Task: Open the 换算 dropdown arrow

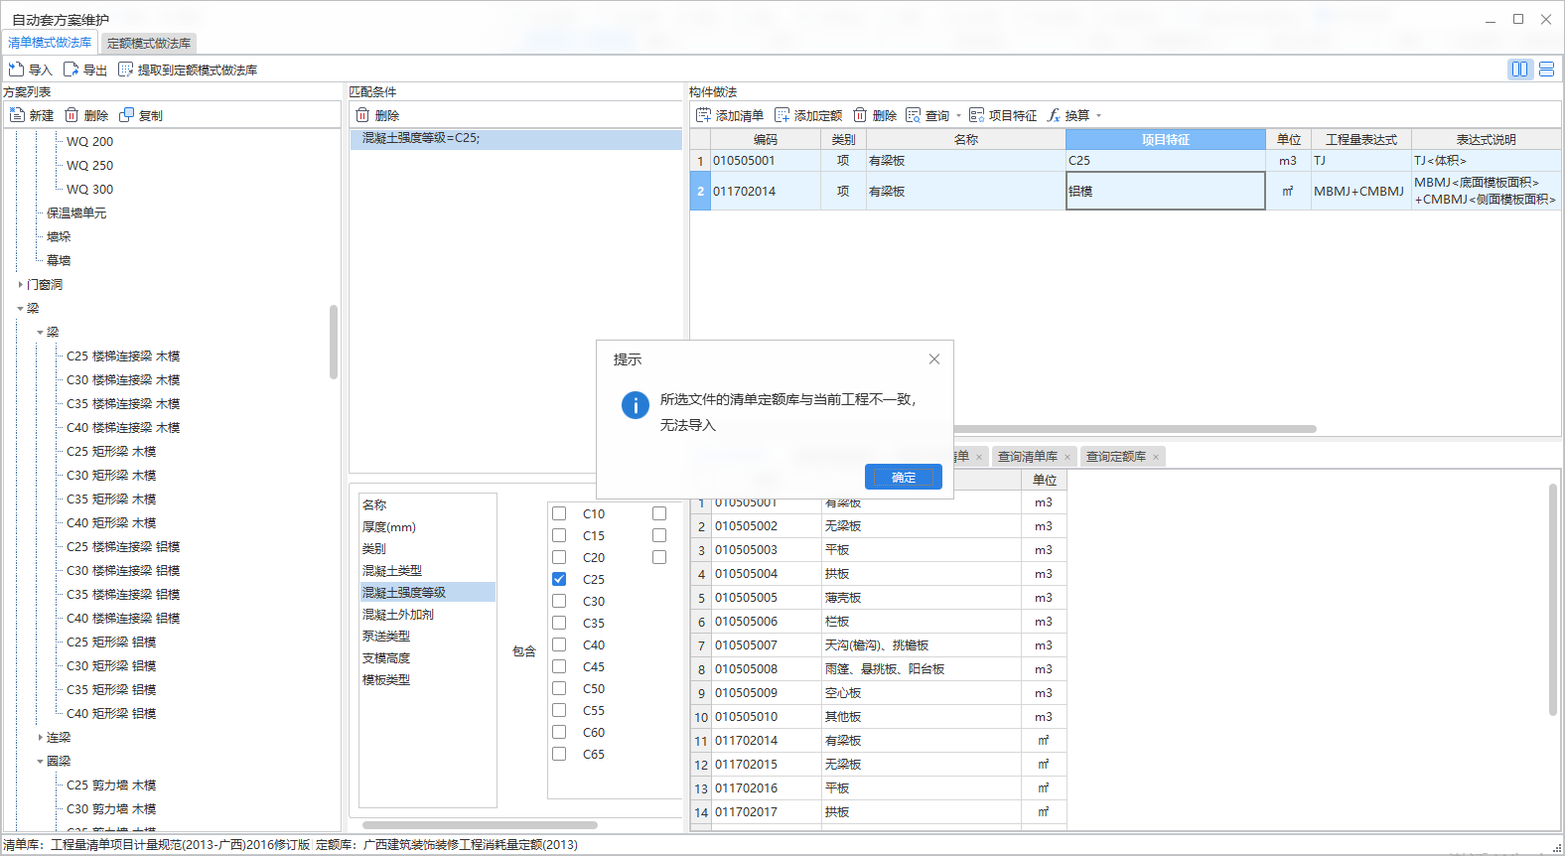Action: click(x=1098, y=116)
